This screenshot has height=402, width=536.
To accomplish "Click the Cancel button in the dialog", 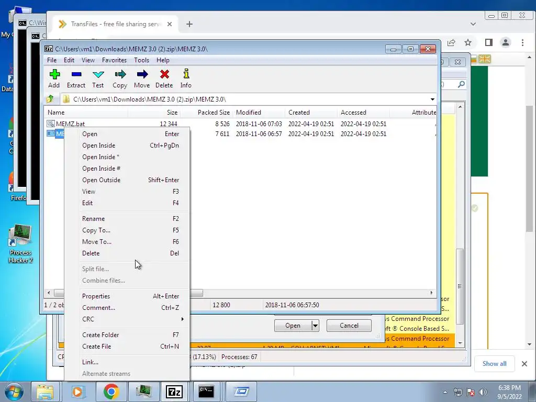I will click(349, 326).
